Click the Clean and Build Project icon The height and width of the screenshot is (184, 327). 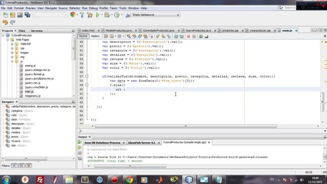[x=90, y=15]
